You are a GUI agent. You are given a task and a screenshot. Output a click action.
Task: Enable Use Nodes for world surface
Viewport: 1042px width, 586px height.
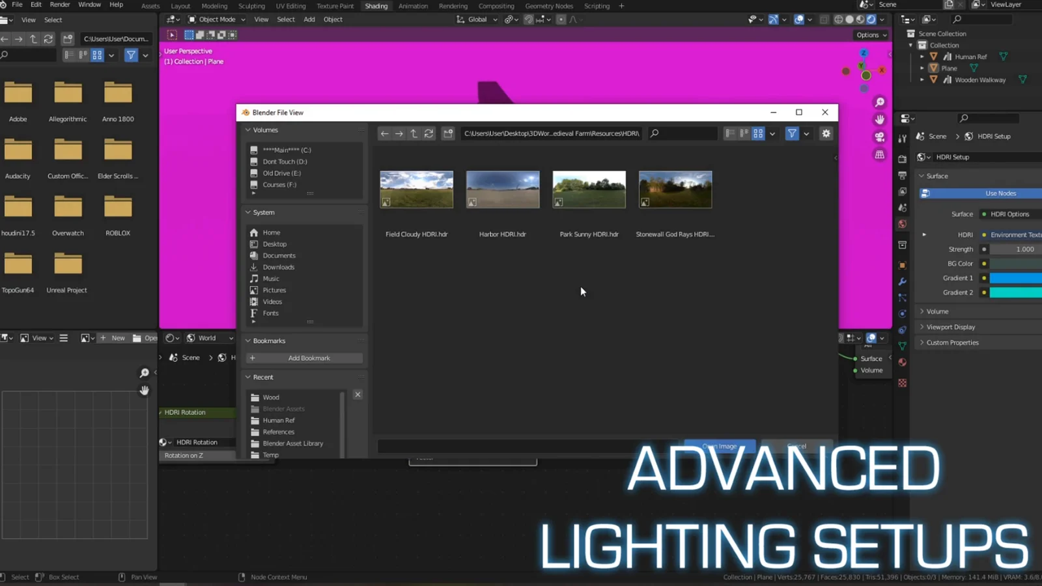1000,193
